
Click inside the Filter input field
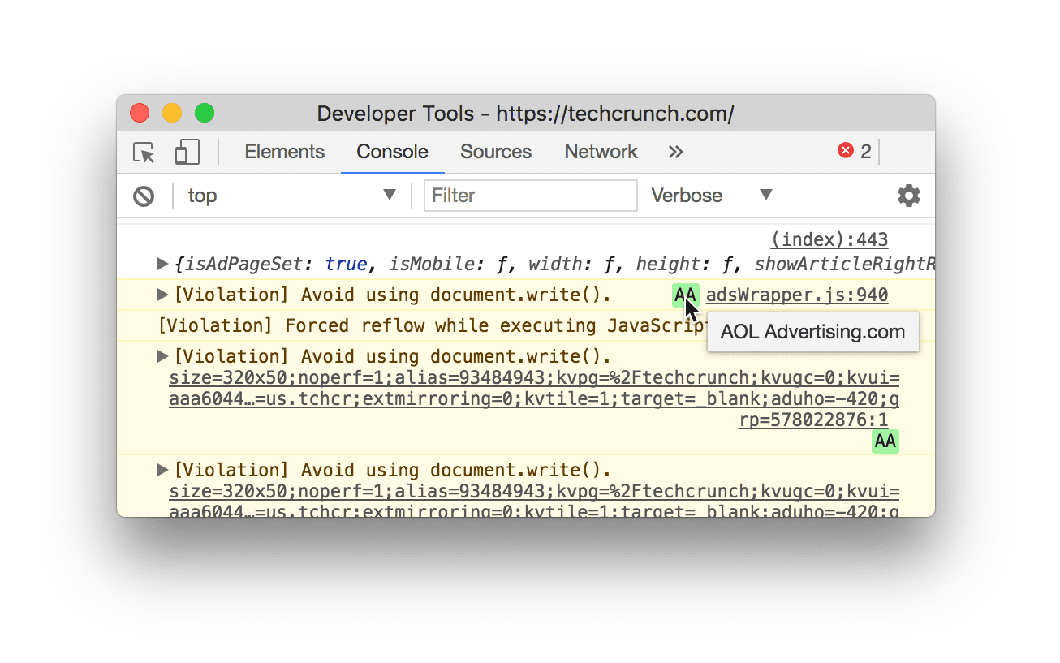point(531,196)
